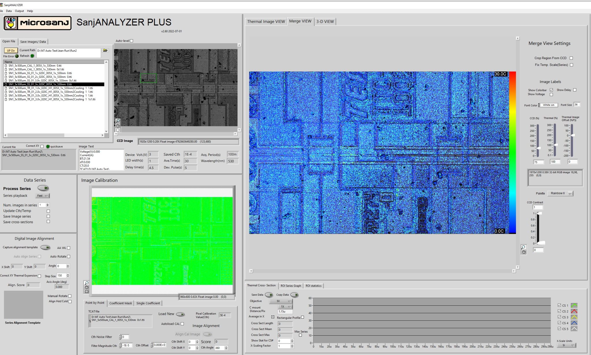The image size is (591, 355).
Task: Tick Crop Region From CCD checkbox
Action: 571,58
